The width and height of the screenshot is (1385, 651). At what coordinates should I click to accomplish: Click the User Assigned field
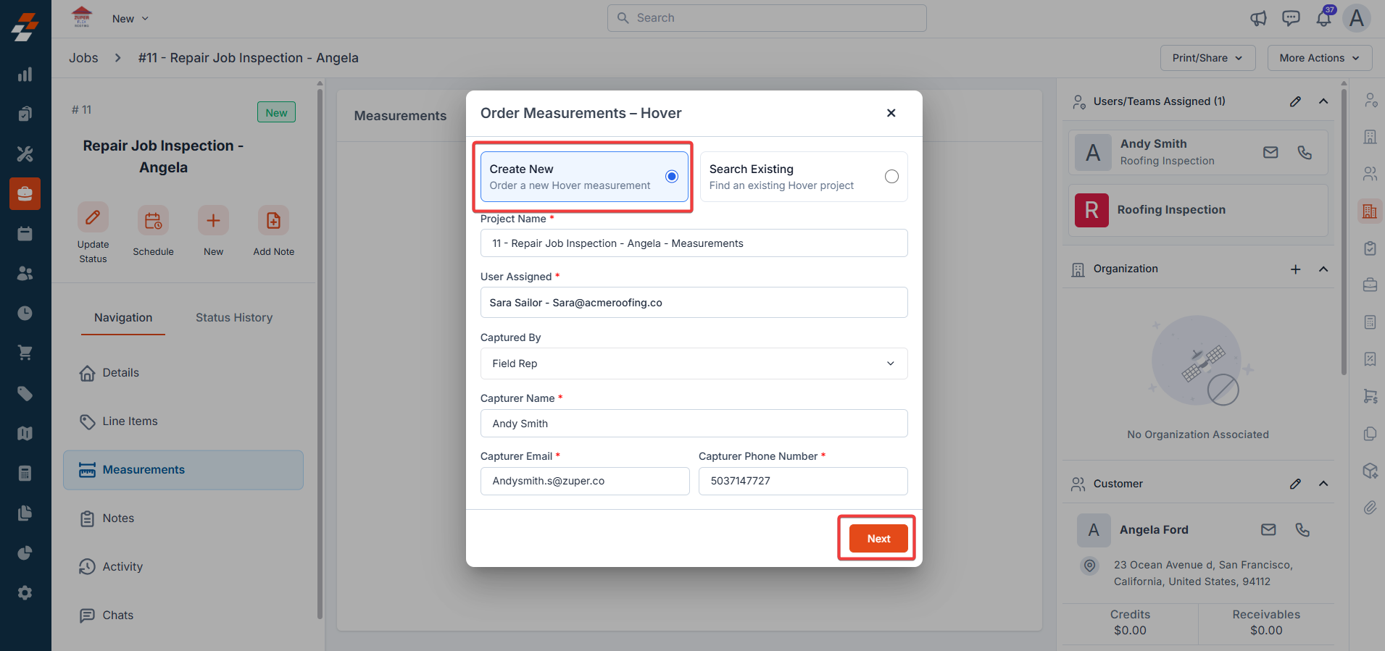tap(694, 303)
